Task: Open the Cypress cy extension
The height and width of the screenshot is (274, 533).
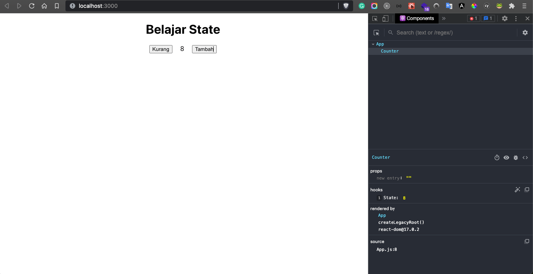Action: click(487, 6)
